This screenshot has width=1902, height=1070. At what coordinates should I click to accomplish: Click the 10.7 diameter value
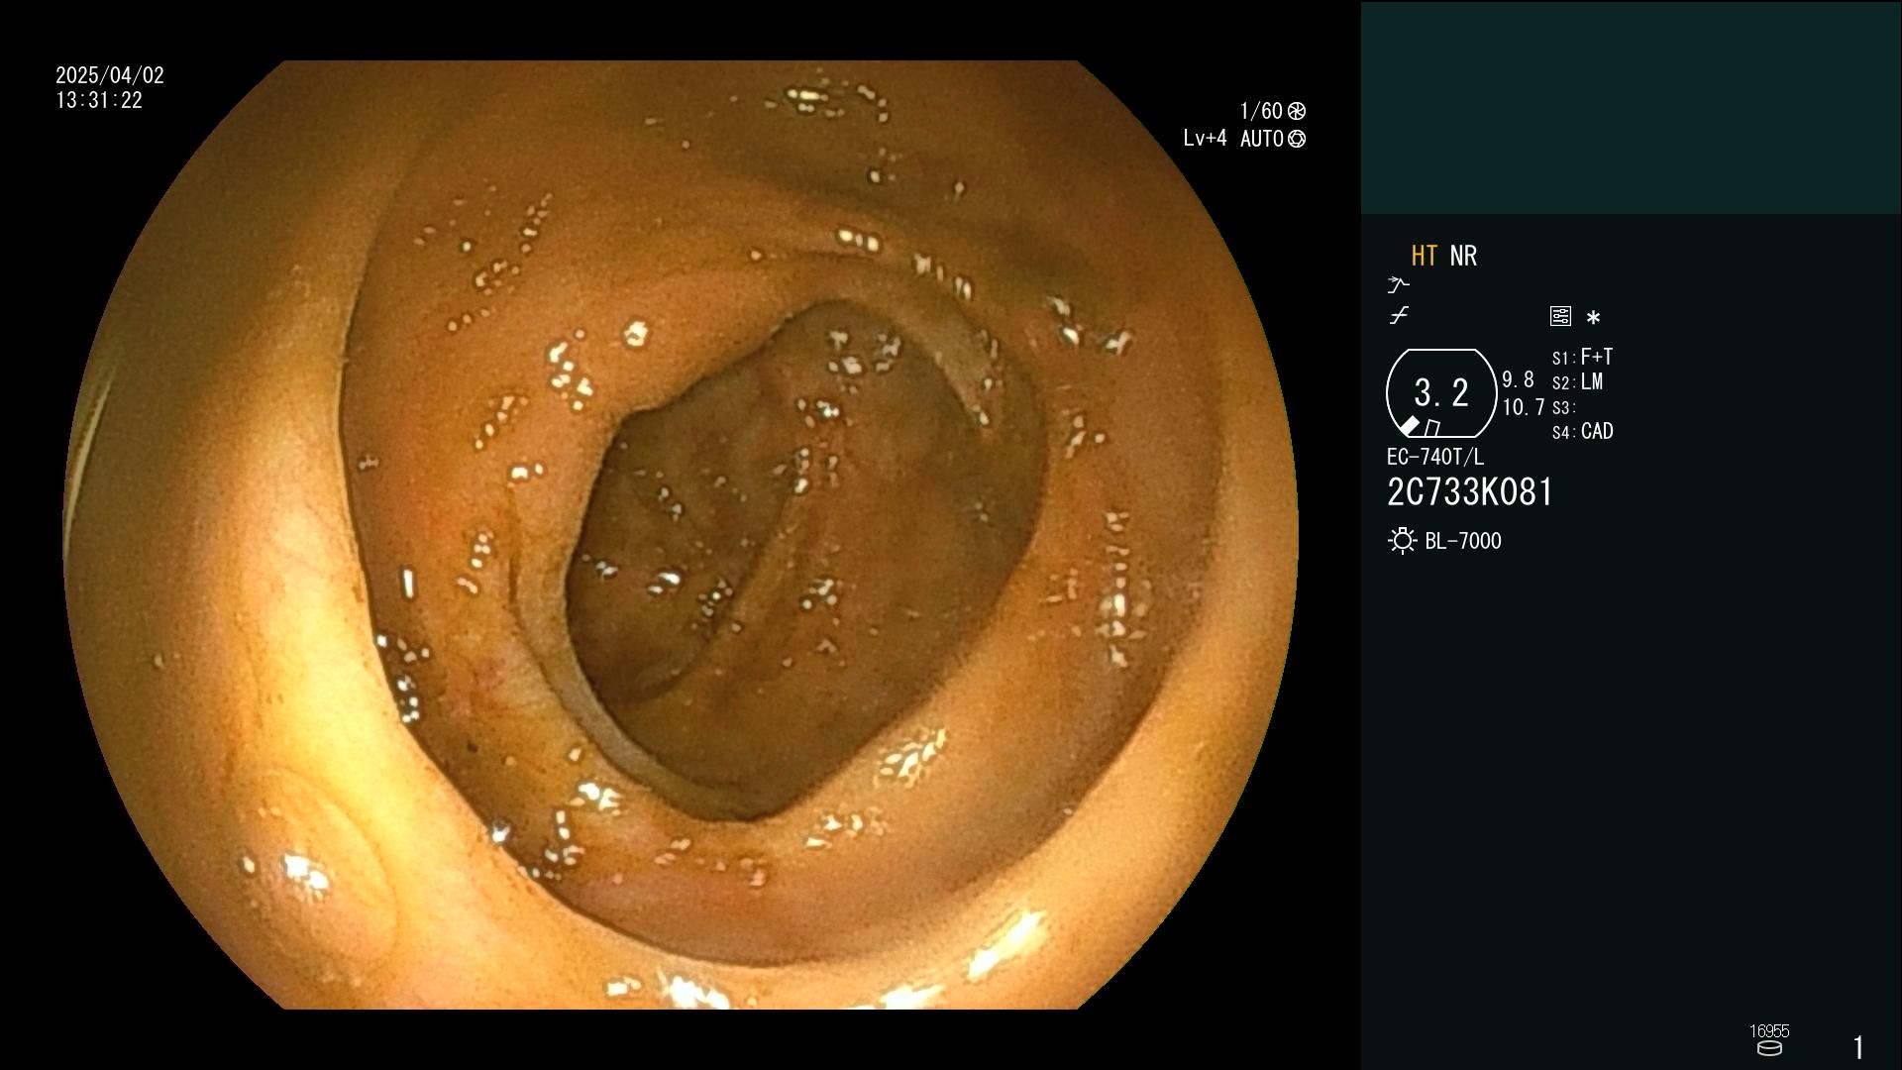[1524, 407]
